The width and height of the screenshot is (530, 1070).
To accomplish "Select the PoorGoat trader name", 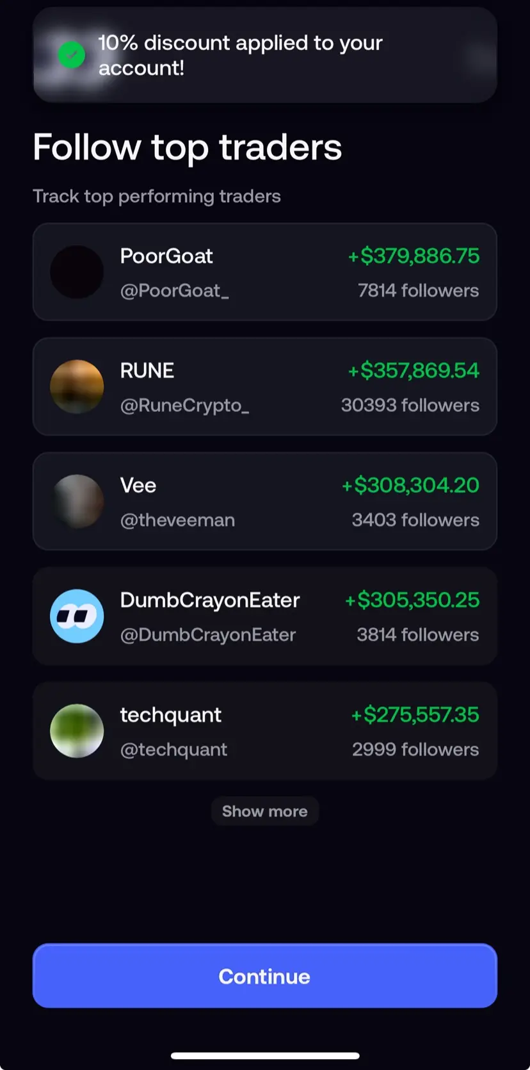I will [166, 256].
